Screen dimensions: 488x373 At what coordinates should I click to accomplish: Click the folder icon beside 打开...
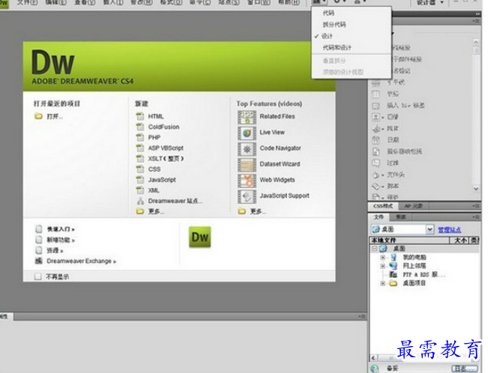click(x=38, y=116)
